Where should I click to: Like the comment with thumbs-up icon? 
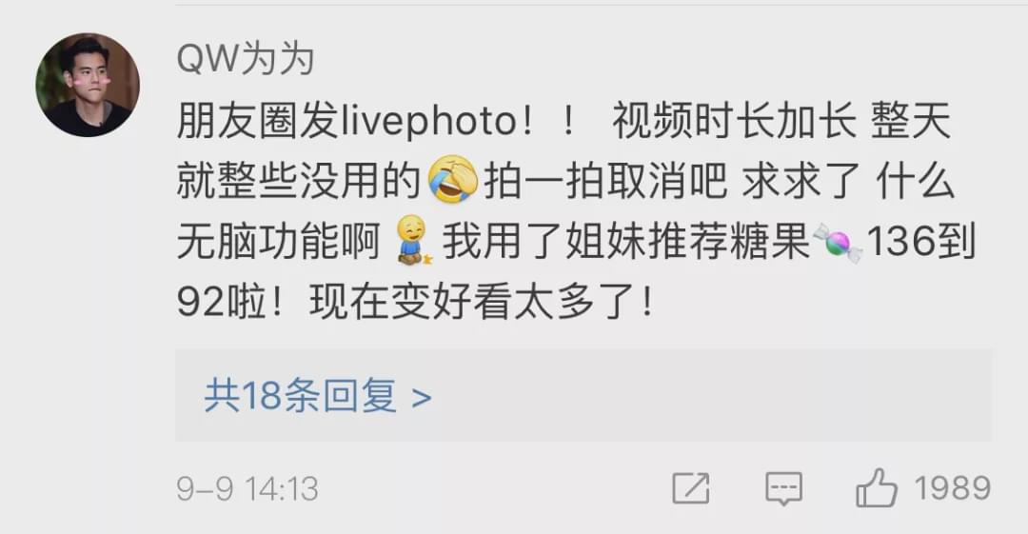[876, 487]
